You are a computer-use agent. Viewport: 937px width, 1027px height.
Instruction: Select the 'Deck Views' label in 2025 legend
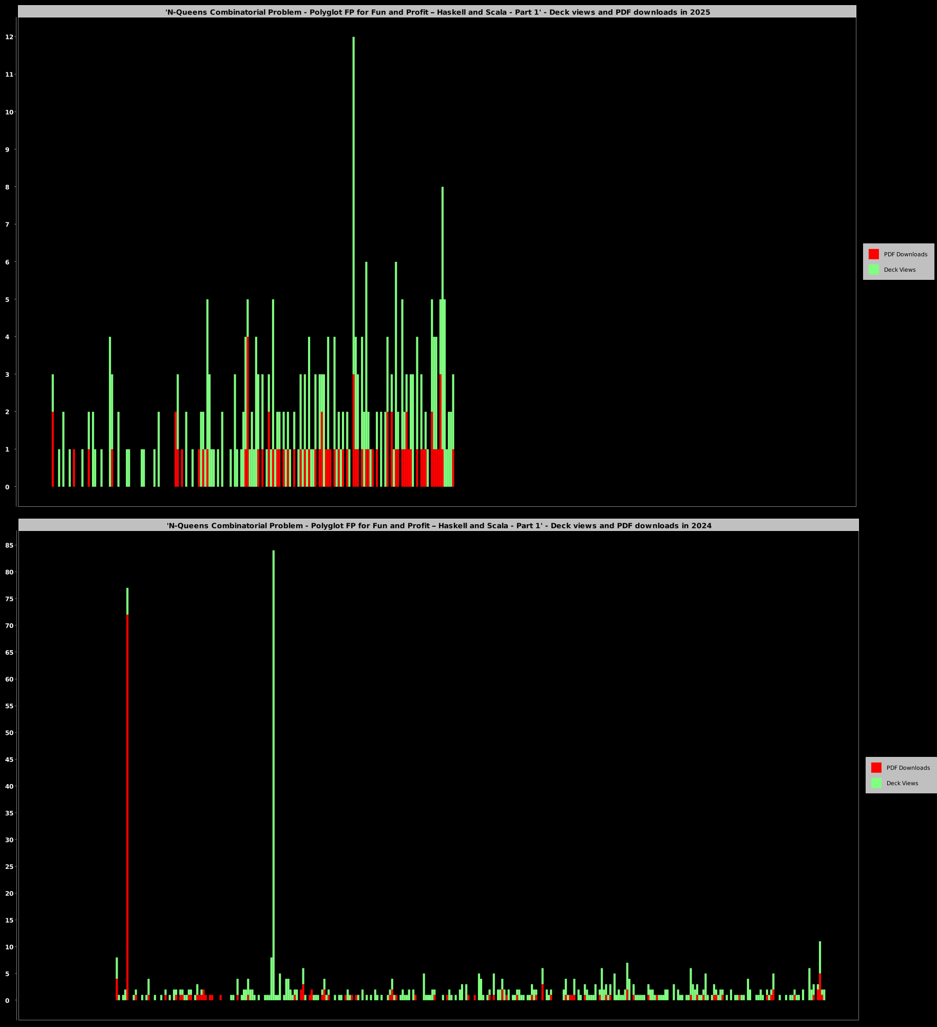[900, 270]
